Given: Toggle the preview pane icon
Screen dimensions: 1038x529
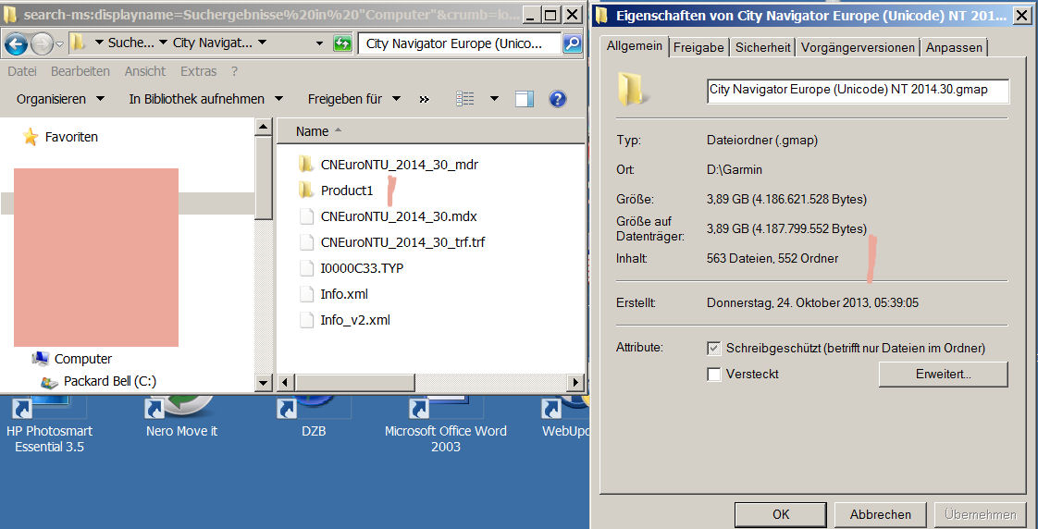Looking at the screenshot, I should point(525,99).
